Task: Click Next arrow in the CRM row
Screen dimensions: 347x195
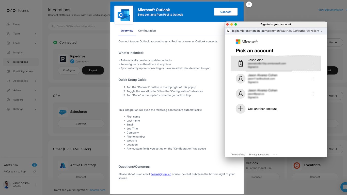Action: [x=333, y=96]
